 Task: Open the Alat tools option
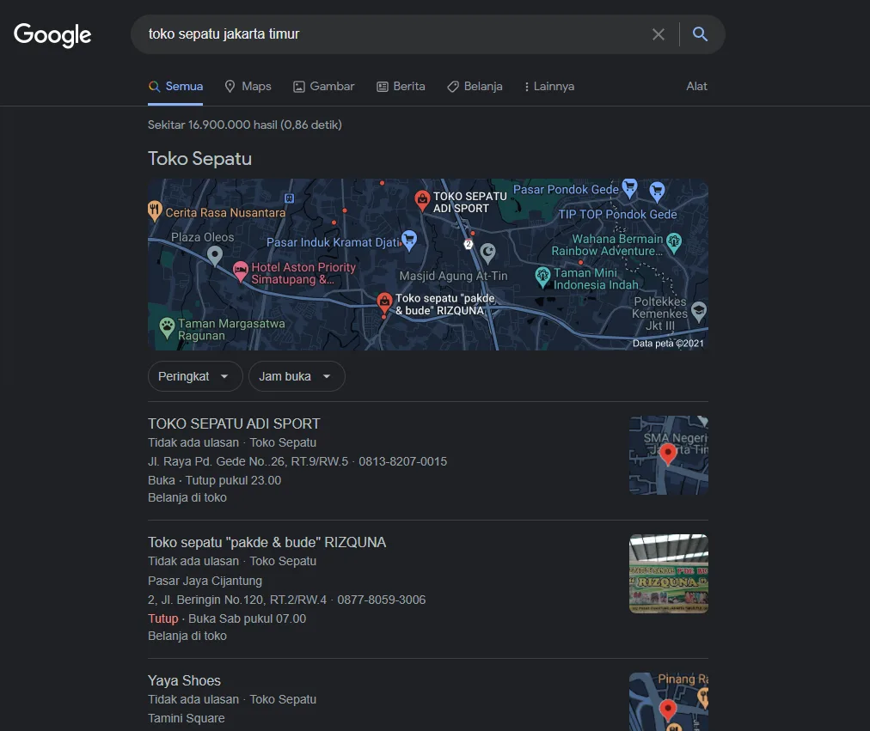696,87
